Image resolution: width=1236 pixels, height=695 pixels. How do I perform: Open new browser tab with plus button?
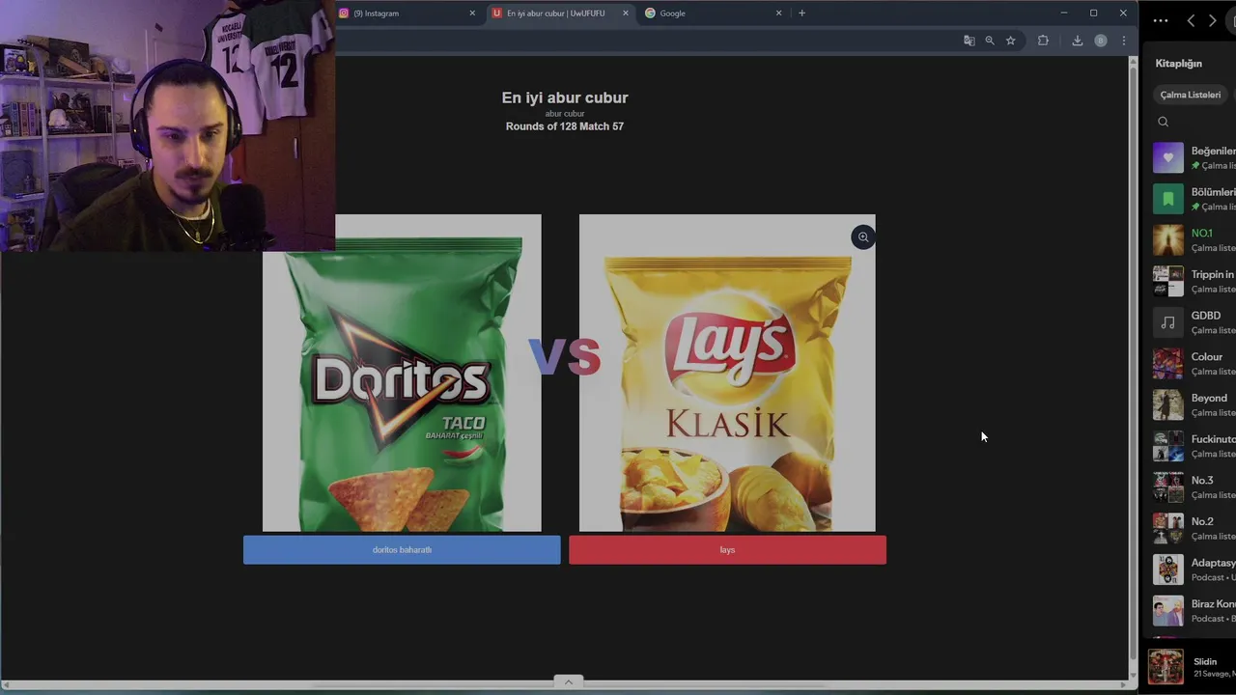pos(801,13)
